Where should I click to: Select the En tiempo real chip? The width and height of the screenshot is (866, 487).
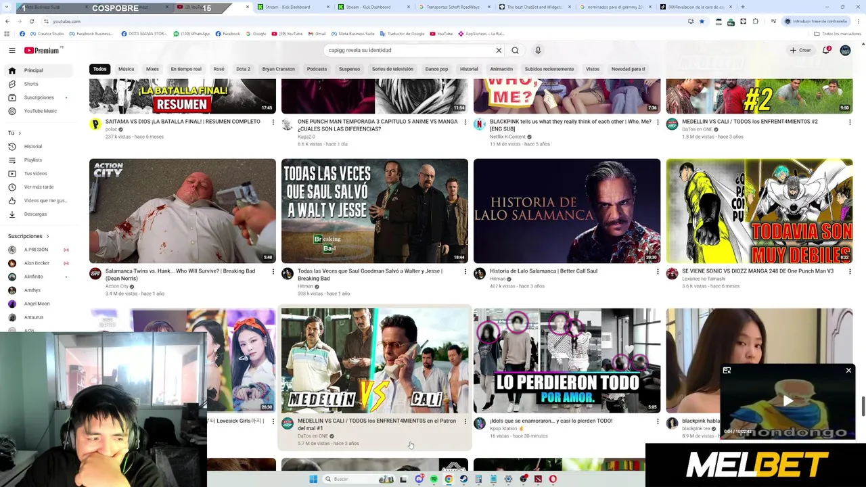(186, 69)
